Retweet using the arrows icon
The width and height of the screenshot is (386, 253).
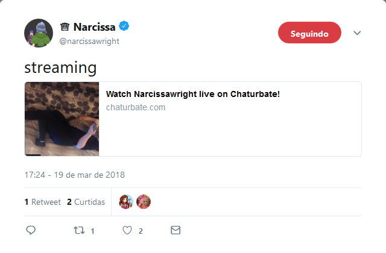(x=79, y=230)
